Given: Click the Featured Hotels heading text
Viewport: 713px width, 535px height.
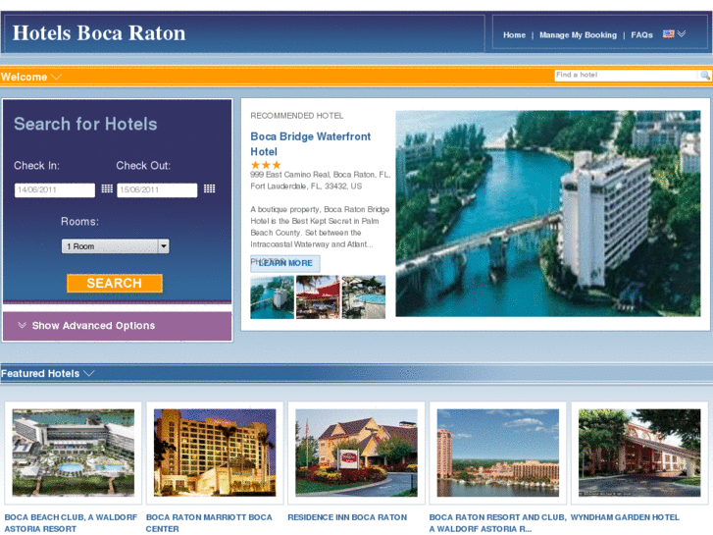Looking at the screenshot, I should (40, 373).
